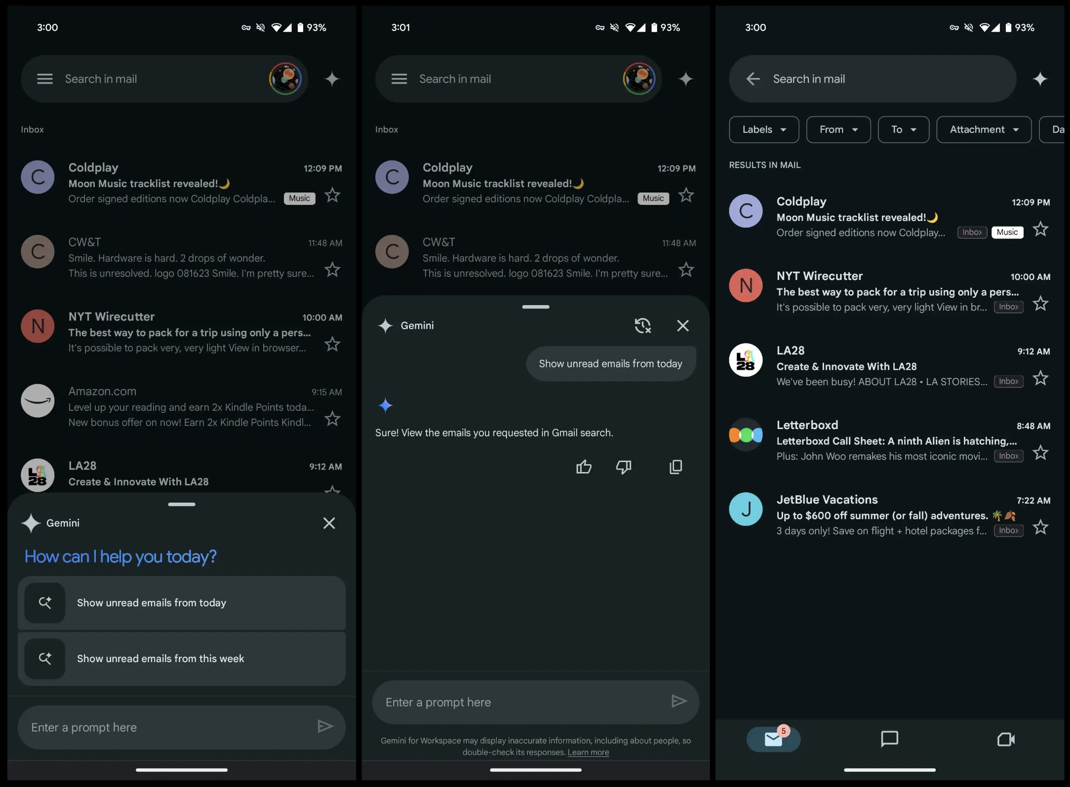
Task: Tap Music label on search result Coldplay email
Action: pos(1007,233)
